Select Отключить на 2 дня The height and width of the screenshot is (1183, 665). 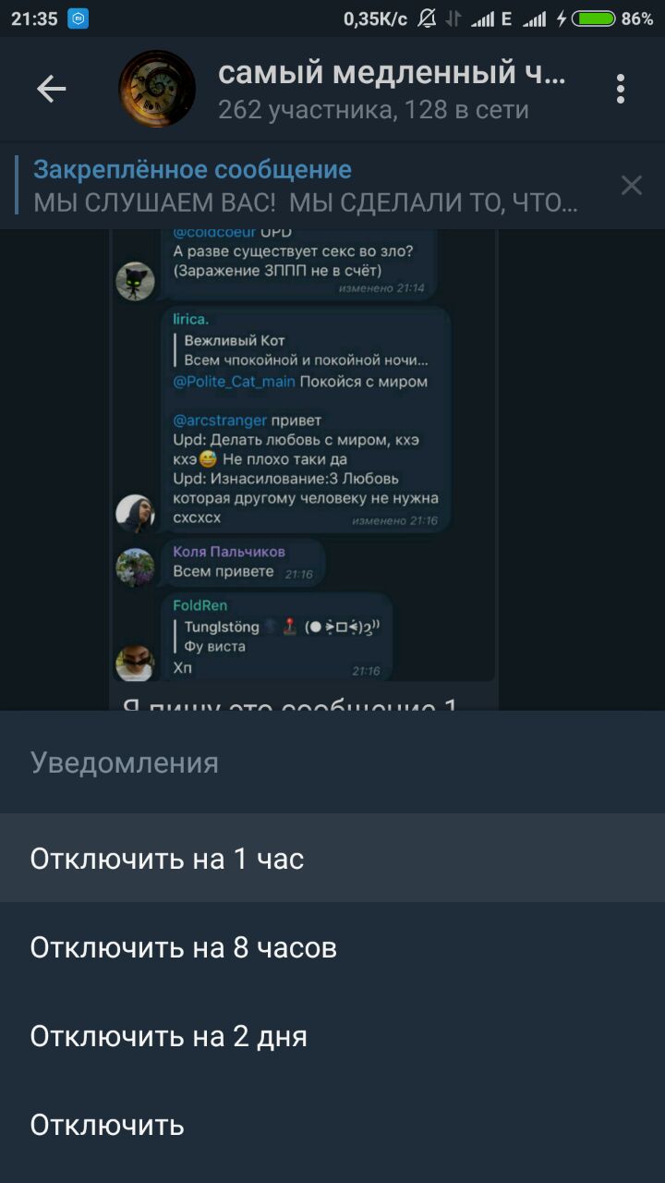pos(332,1036)
